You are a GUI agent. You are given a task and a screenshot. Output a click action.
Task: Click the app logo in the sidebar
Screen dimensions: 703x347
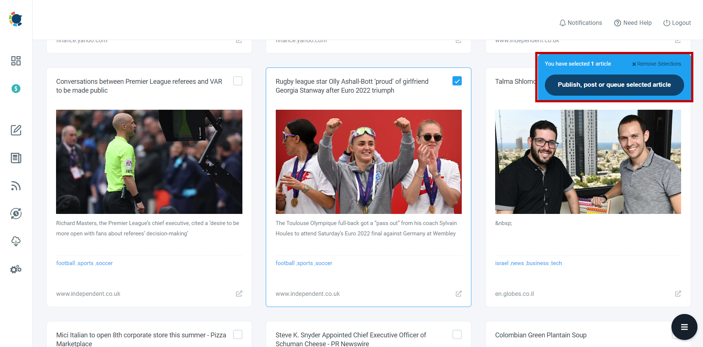pos(16,19)
